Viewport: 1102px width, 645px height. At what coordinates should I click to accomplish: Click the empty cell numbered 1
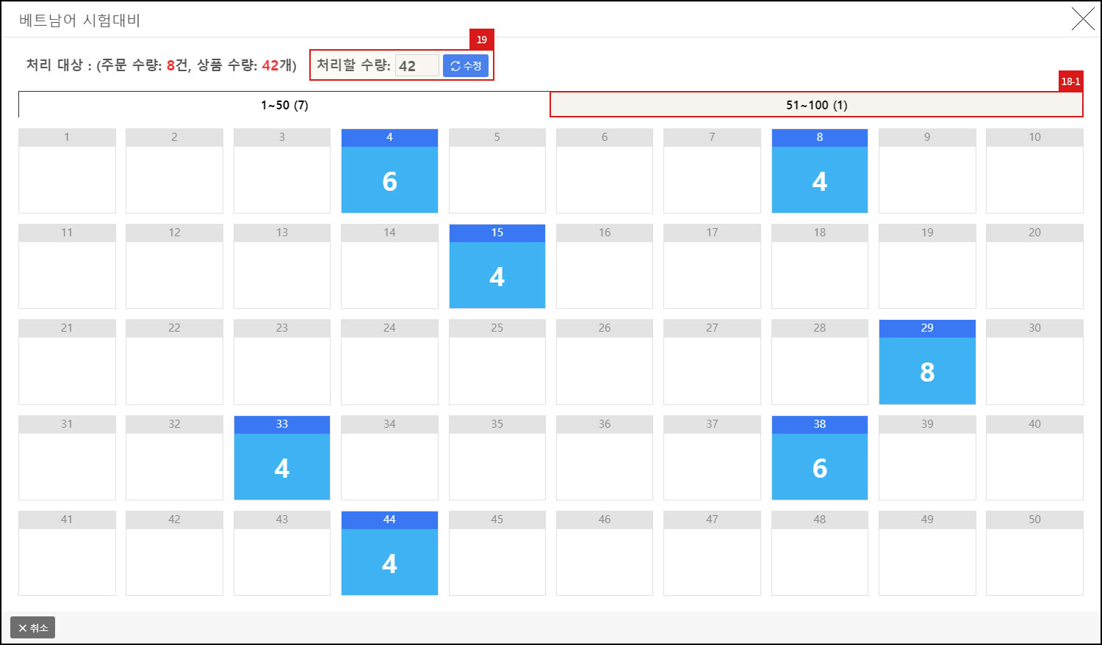[x=67, y=170]
